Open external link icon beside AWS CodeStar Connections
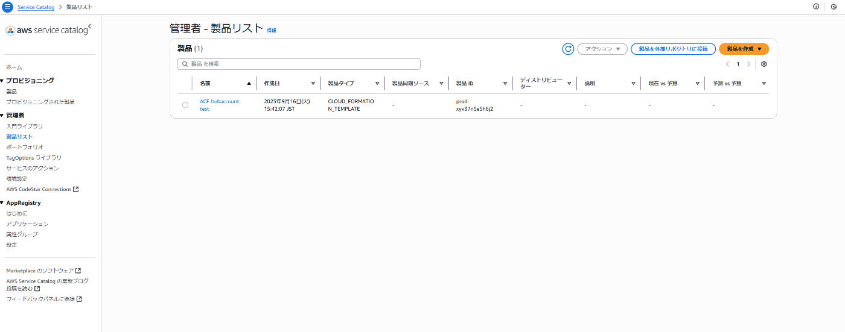The height and width of the screenshot is (332, 845). point(76,189)
